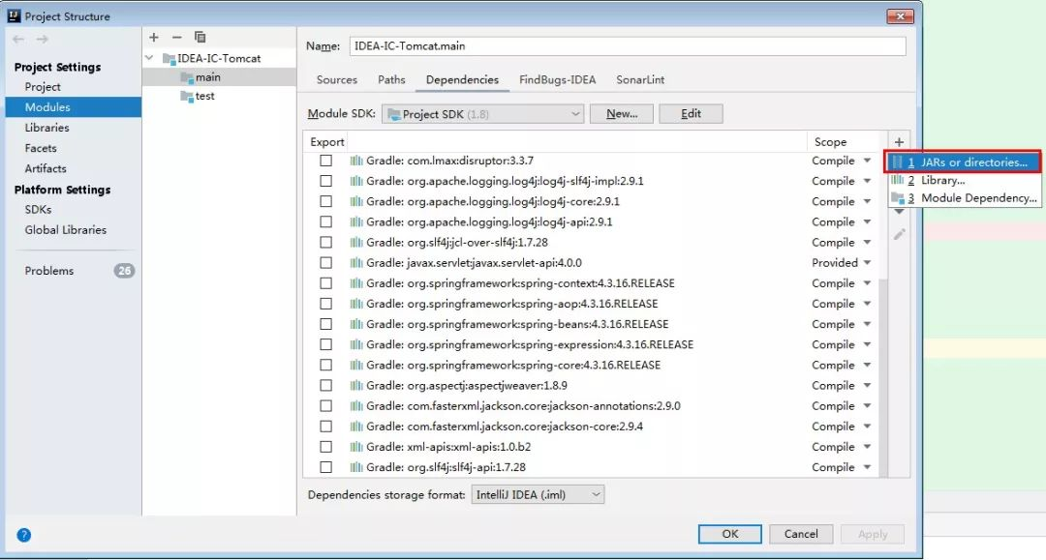Open the Dependencies storage format dropdown
Screen dimensions: 1046x560
pos(538,495)
